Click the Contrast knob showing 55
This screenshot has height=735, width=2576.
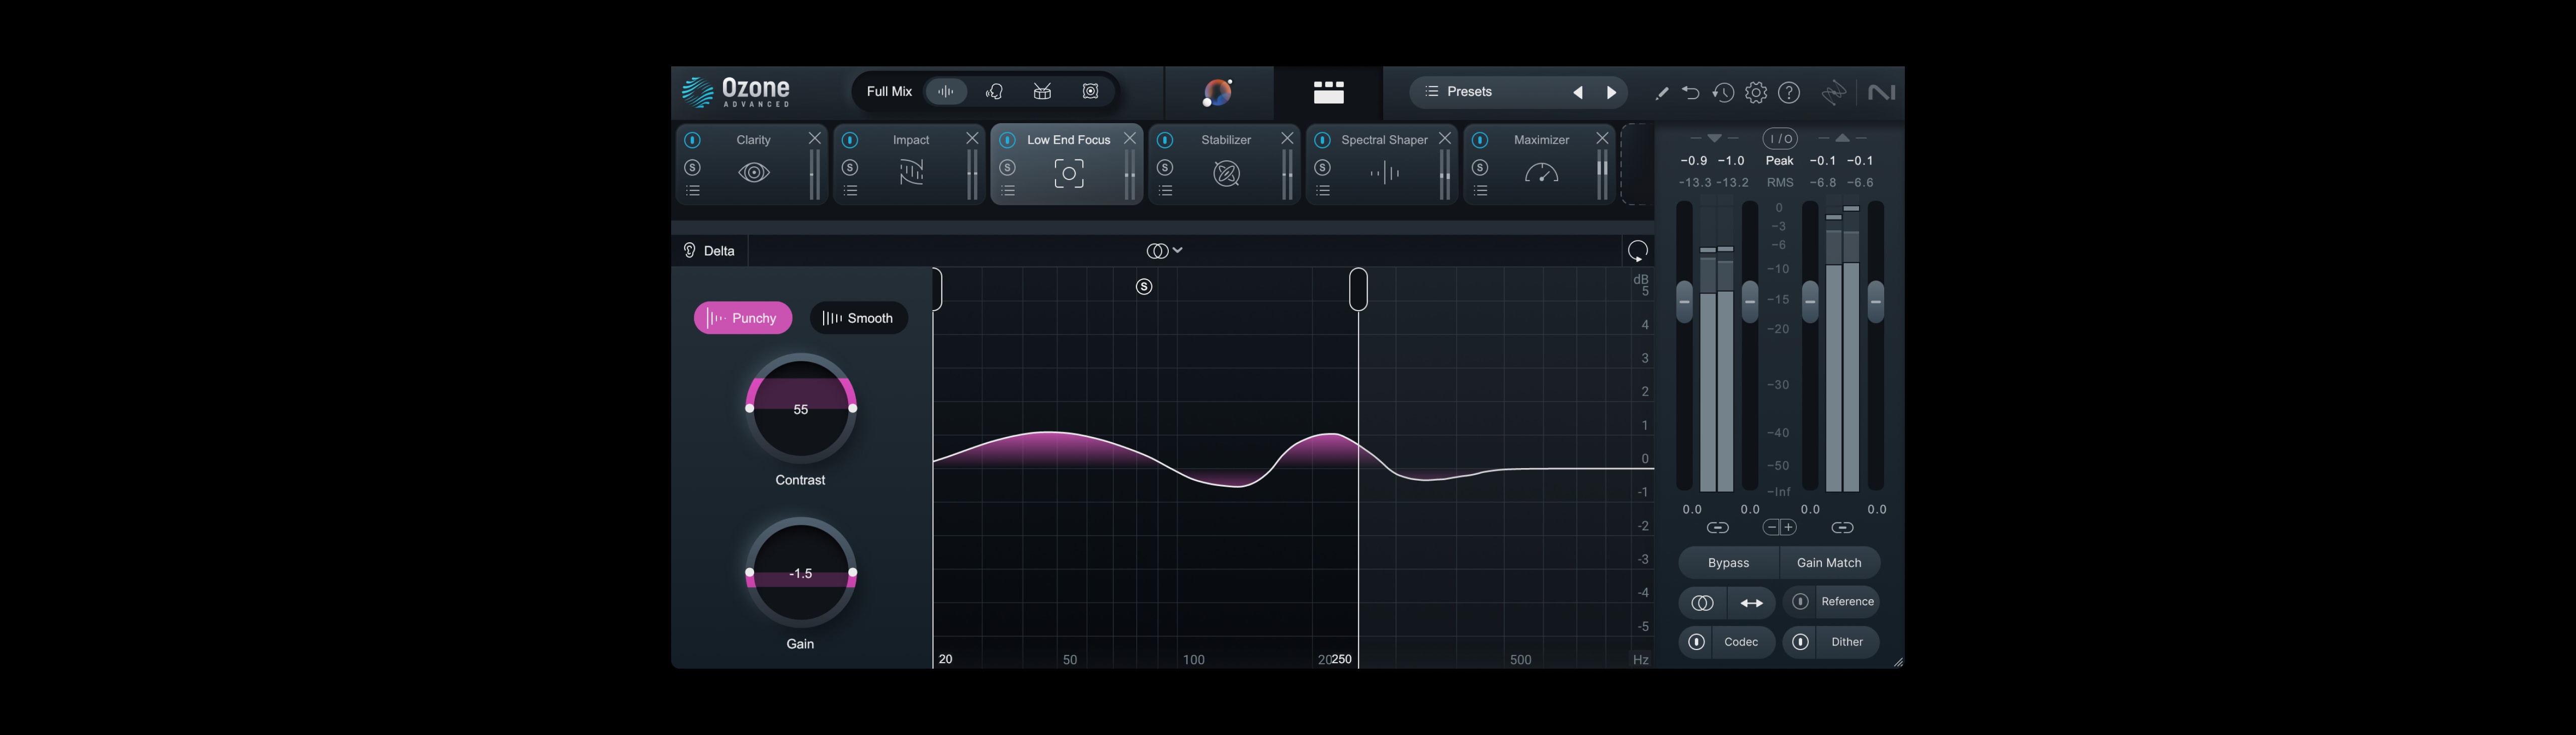(x=800, y=408)
